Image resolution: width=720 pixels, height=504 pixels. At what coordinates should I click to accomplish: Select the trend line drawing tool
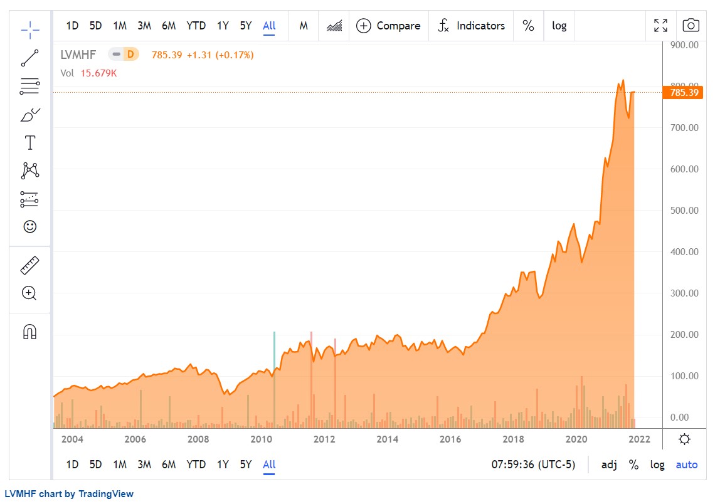point(30,58)
